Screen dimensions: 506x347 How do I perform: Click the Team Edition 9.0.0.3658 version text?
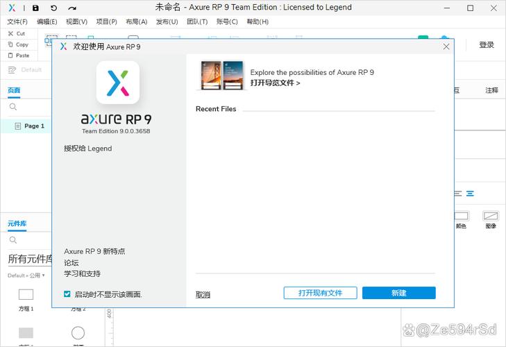[x=116, y=131]
